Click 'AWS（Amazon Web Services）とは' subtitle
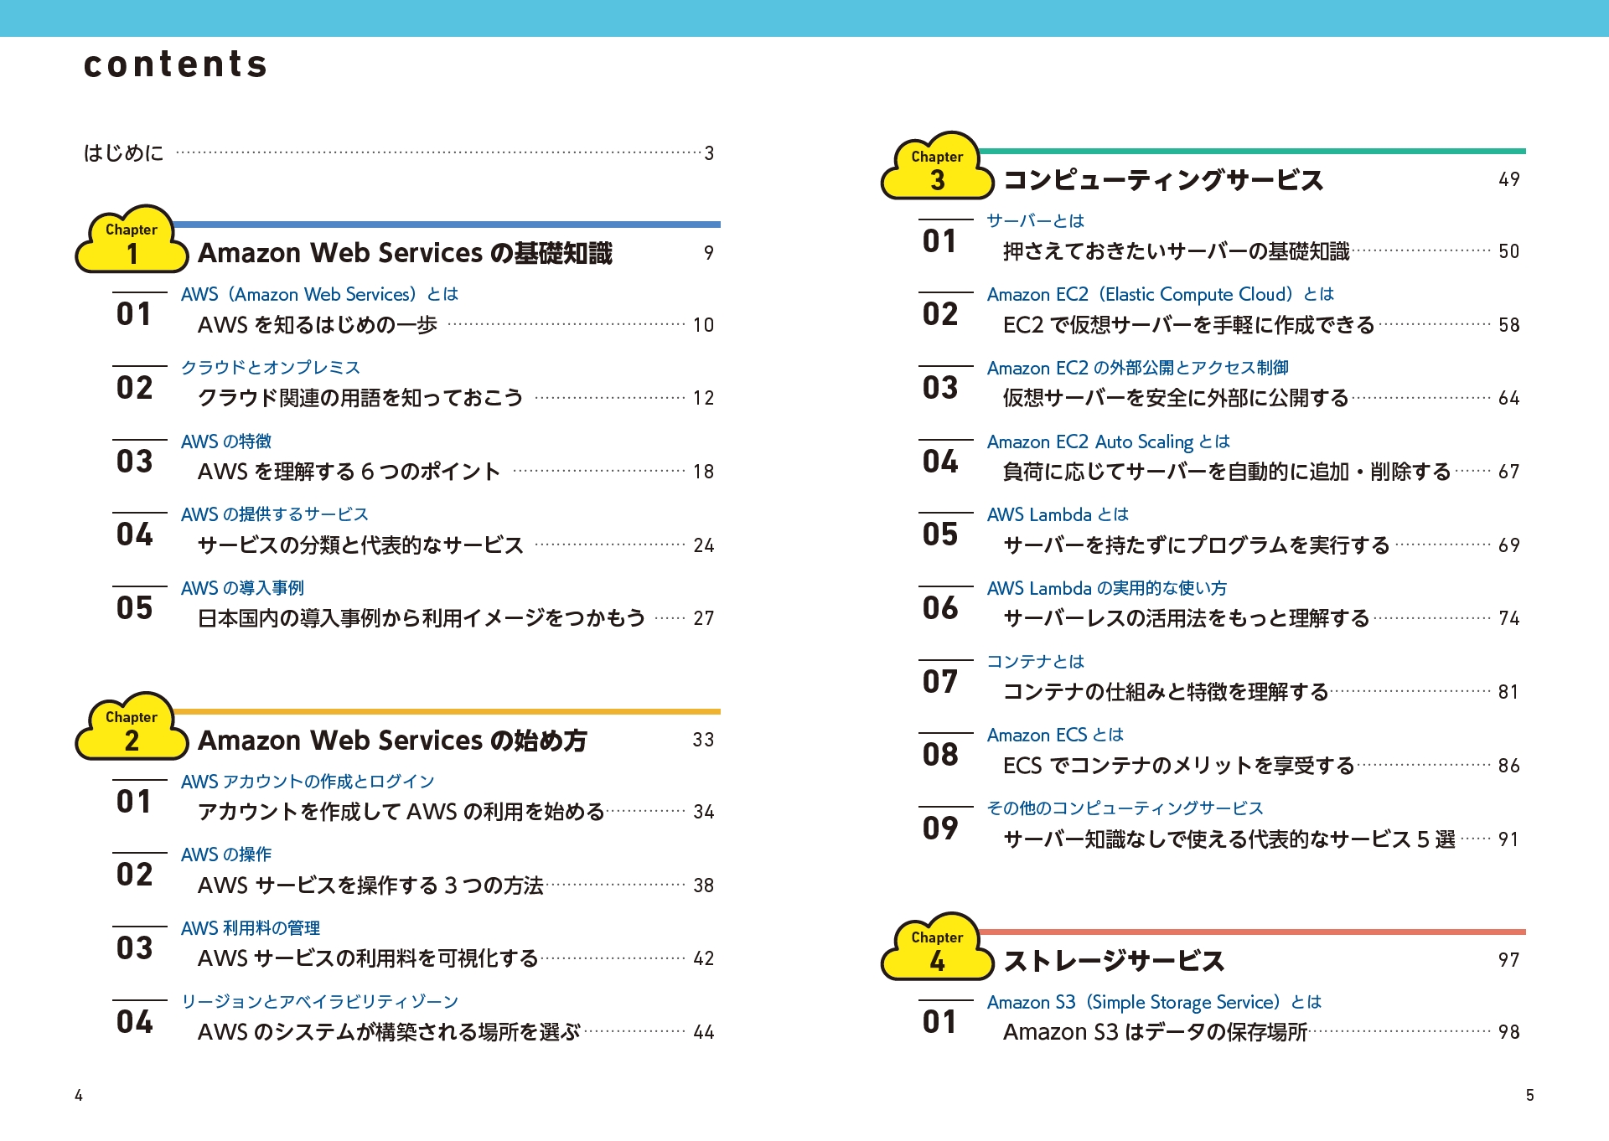Viewport: 1609px width, 1141px height. pyautogui.click(x=320, y=294)
